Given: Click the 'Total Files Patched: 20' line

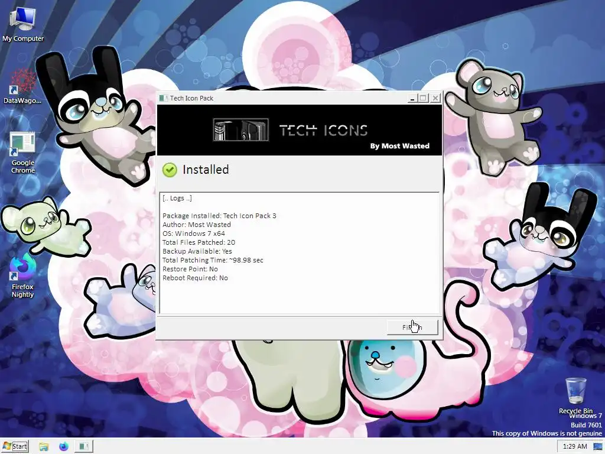Looking at the screenshot, I should 199,242.
